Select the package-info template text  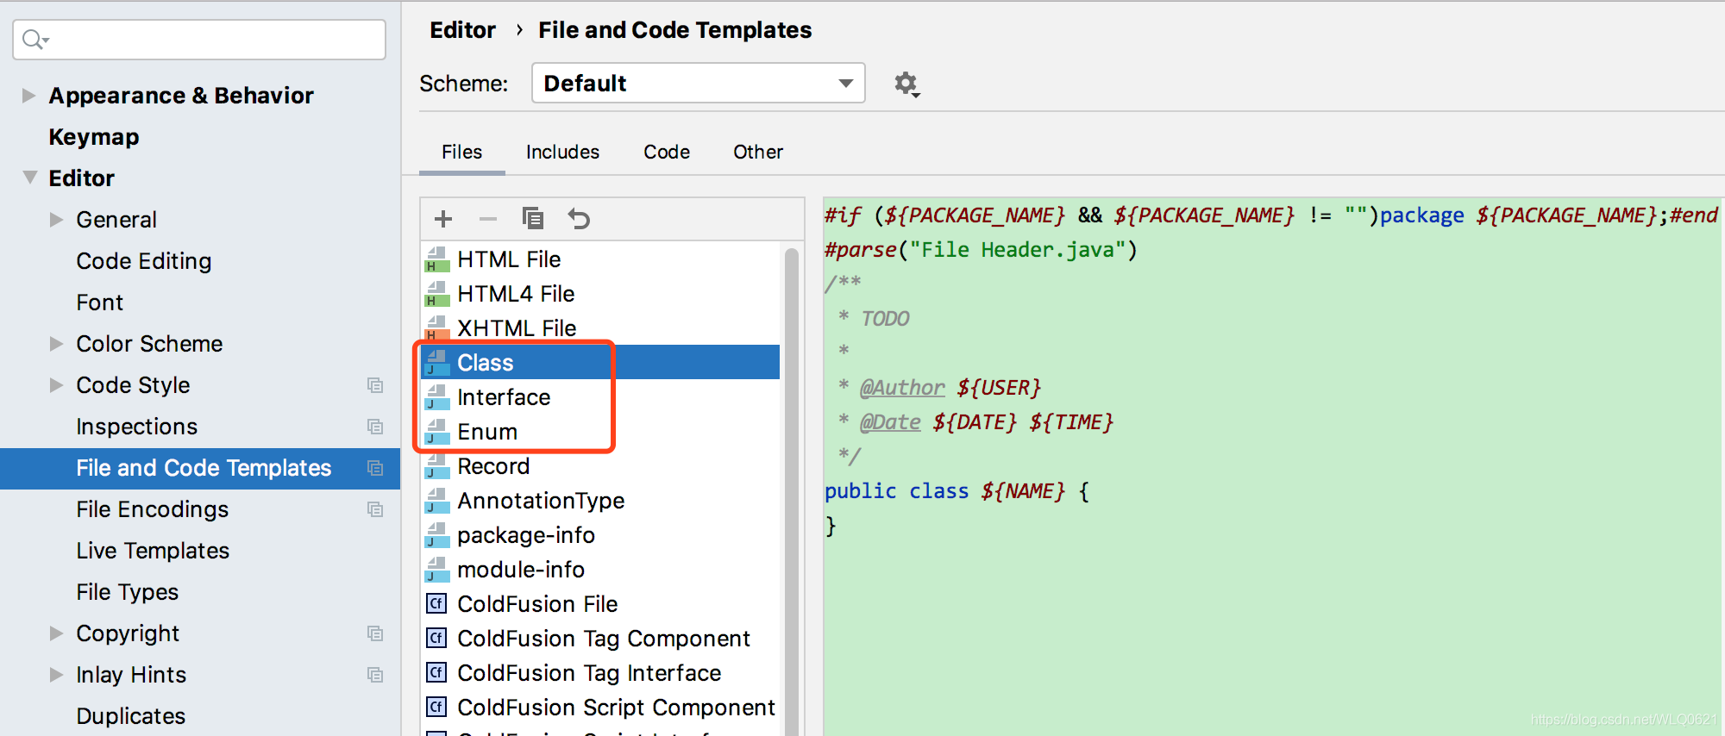click(526, 535)
